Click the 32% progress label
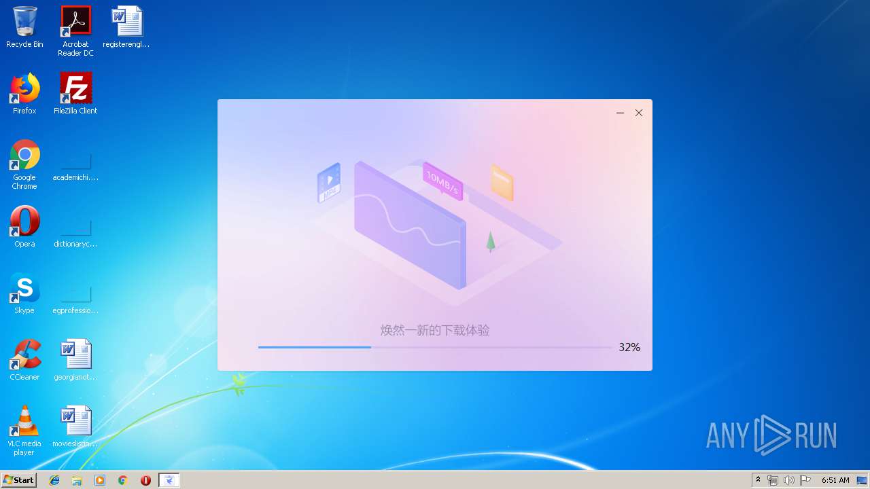 click(629, 347)
